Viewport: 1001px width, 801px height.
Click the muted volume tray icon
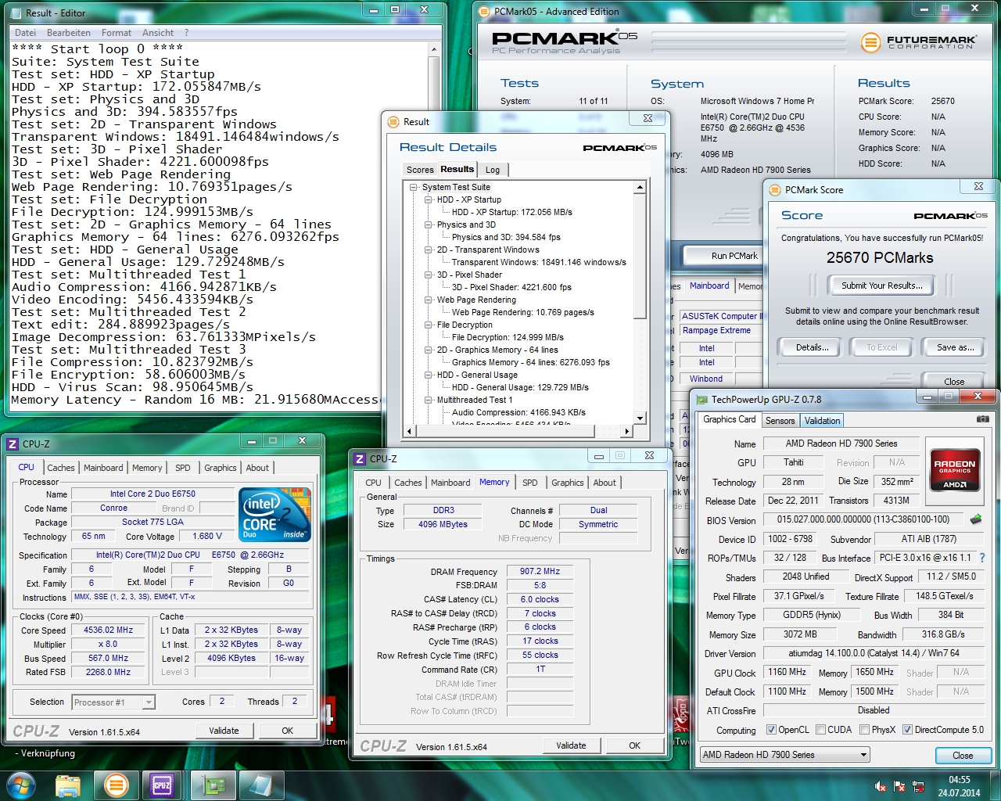tap(881, 786)
